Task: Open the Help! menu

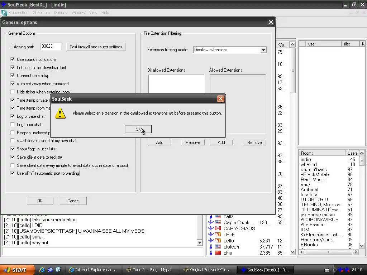Action: click(x=106, y=13)
